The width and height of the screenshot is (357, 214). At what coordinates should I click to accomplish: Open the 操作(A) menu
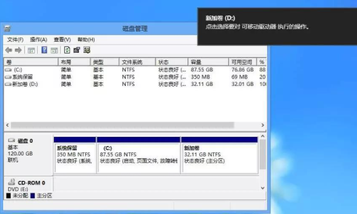tap(38, 39)
